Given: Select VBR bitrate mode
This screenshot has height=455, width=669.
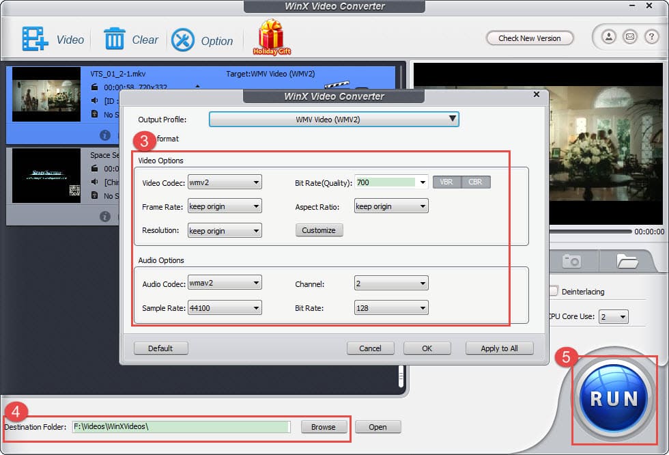Looking at the screenshot, I should (446, 182).
